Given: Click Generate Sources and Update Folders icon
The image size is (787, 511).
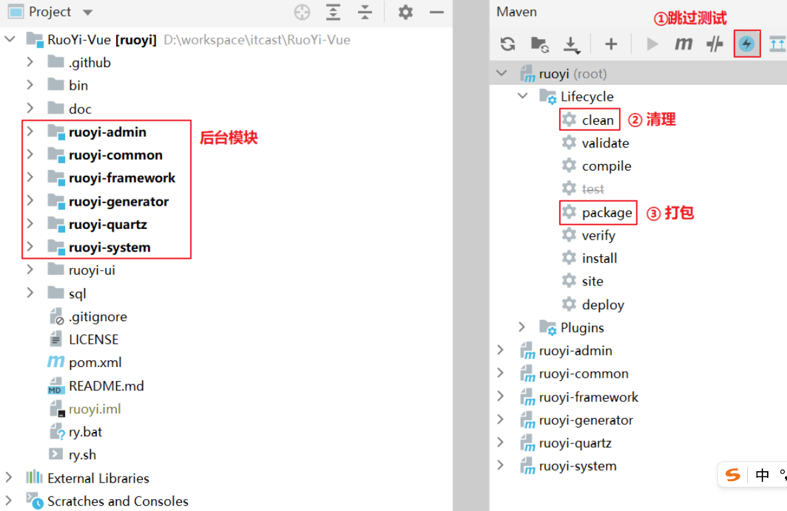Looking at the screenshot, I should point(539,44).
